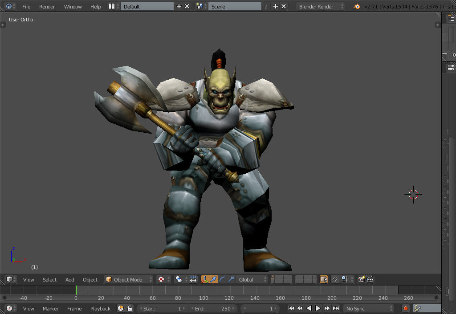Open the Outliner editor type icon
456x314 pixels.
(x=451, y=18)
